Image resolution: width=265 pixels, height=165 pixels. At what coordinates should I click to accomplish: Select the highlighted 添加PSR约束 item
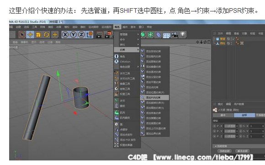[x=154, y=98]
